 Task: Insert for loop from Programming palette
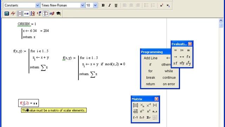[x=150, y=71]
